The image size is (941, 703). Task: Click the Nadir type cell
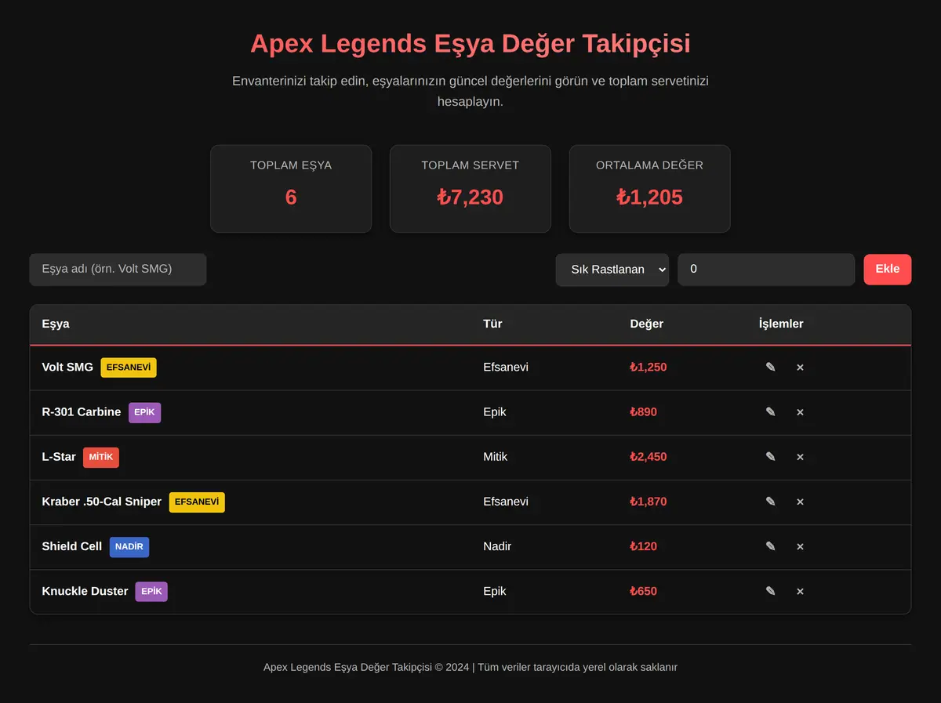click(497, 546)
